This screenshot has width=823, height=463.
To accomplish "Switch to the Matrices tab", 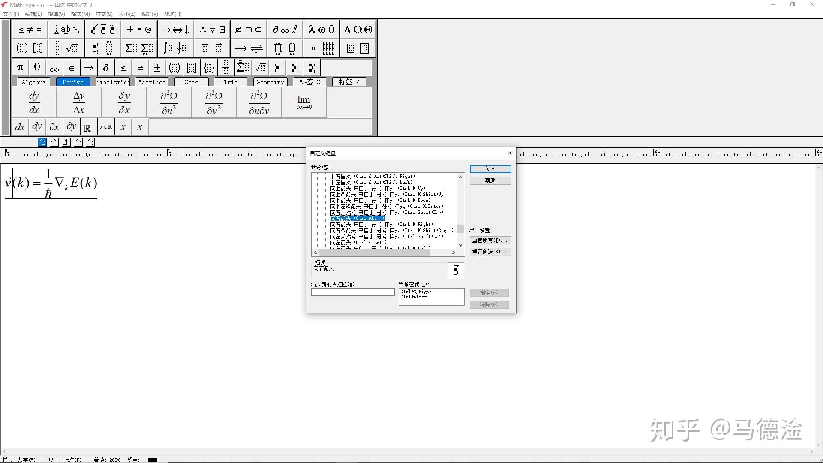I will click(152, 82).
